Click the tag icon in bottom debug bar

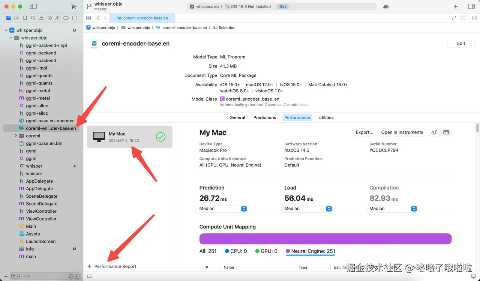(x=90, y=276)
